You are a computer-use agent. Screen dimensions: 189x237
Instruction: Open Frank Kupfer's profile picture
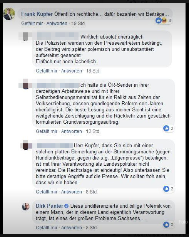(9, 14)
